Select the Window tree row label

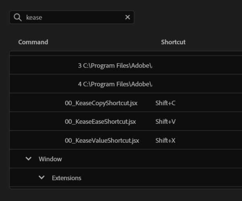(x=50, y=159)
